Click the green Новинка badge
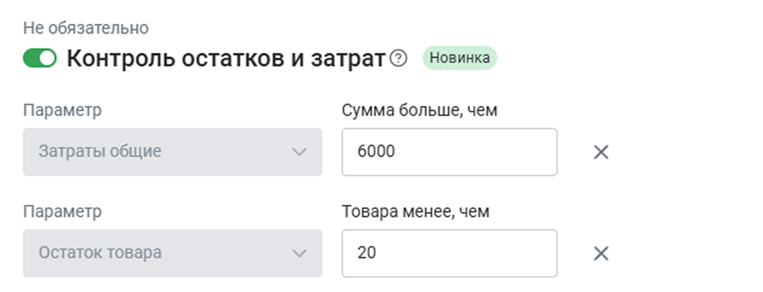This screenshot has height=292, width=763. (x=459, y=59)
